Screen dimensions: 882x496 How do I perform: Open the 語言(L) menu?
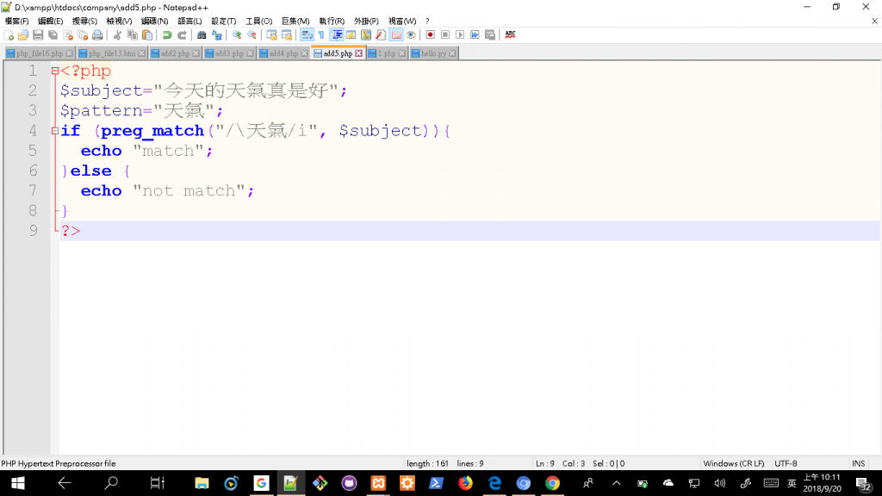pos(189,22)
